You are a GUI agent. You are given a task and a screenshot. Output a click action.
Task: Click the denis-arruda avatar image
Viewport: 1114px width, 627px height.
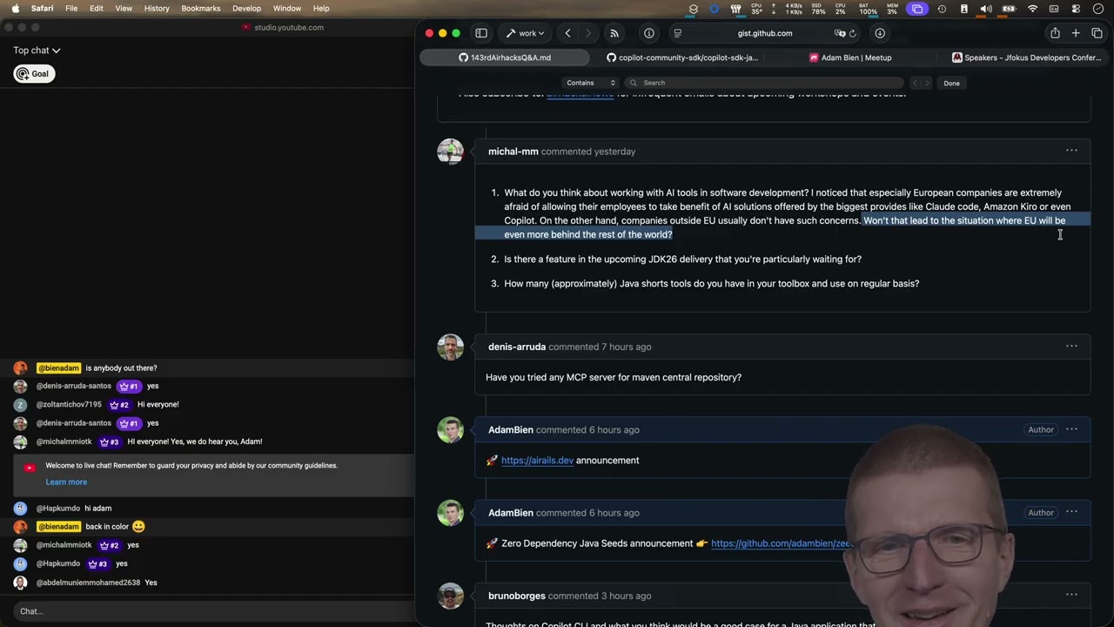(450, 347)
